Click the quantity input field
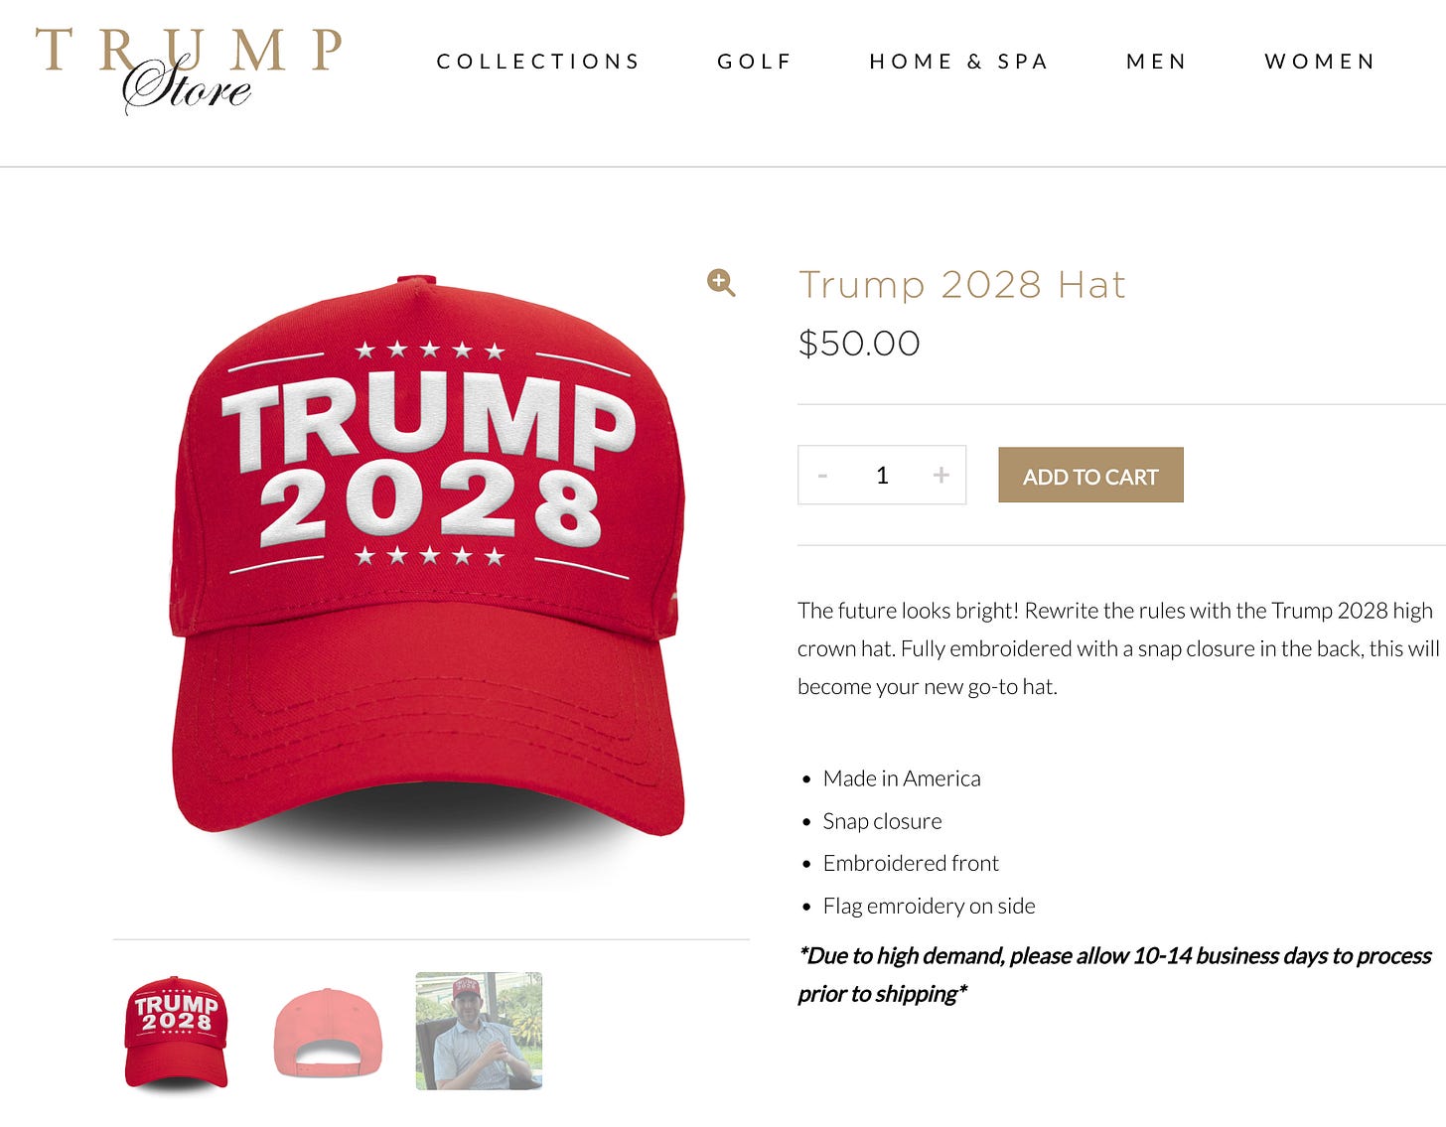 882,476
